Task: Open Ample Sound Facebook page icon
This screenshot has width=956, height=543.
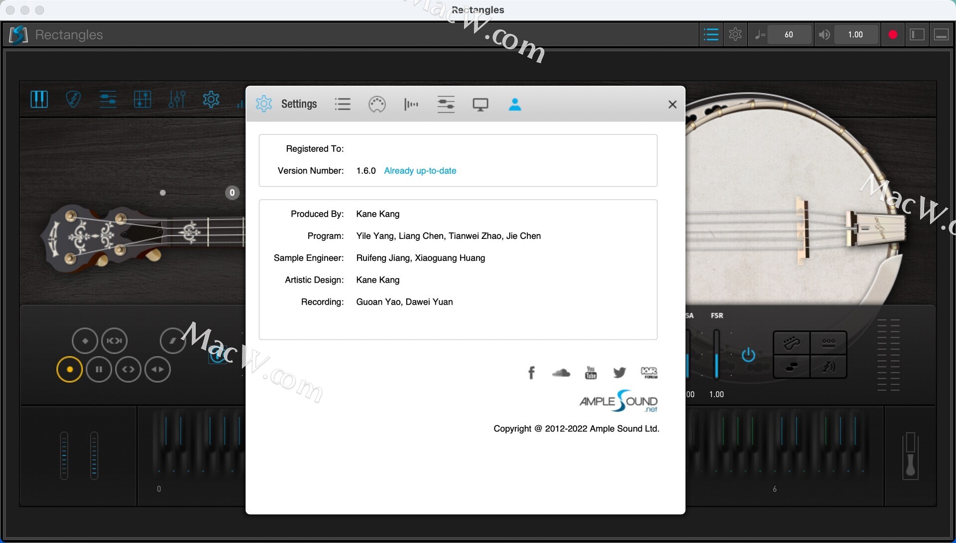Action: (x=531, y=372)
